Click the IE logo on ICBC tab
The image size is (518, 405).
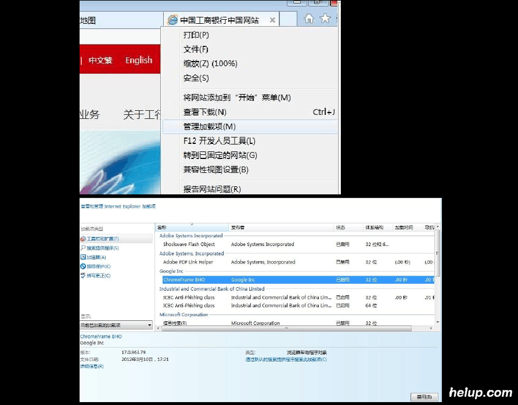(x=172, y=20)
